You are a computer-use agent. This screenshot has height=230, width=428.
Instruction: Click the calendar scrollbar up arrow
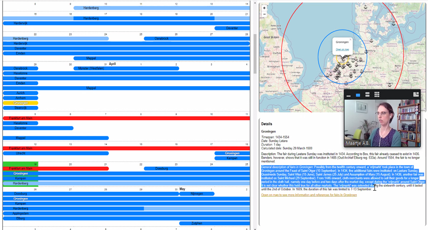255,3
